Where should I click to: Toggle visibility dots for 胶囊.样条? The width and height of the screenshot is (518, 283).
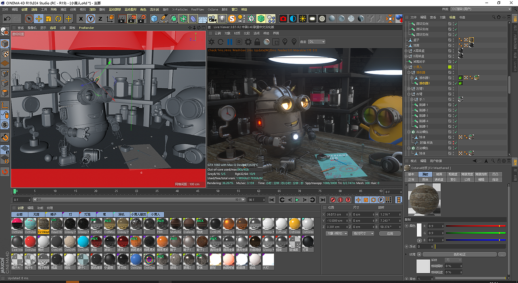coord(453,143)
